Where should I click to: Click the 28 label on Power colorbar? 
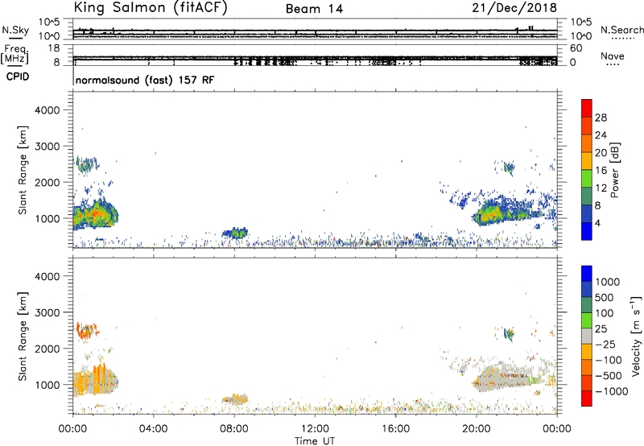pos(601,118)
